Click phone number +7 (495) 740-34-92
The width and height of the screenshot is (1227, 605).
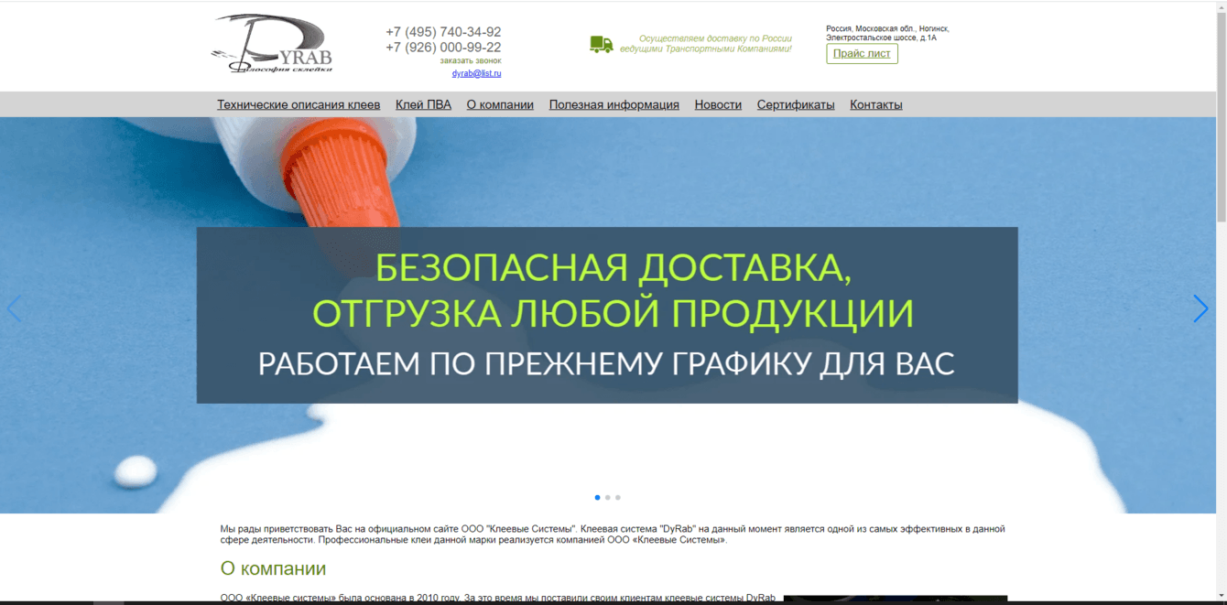pos(443,32)
